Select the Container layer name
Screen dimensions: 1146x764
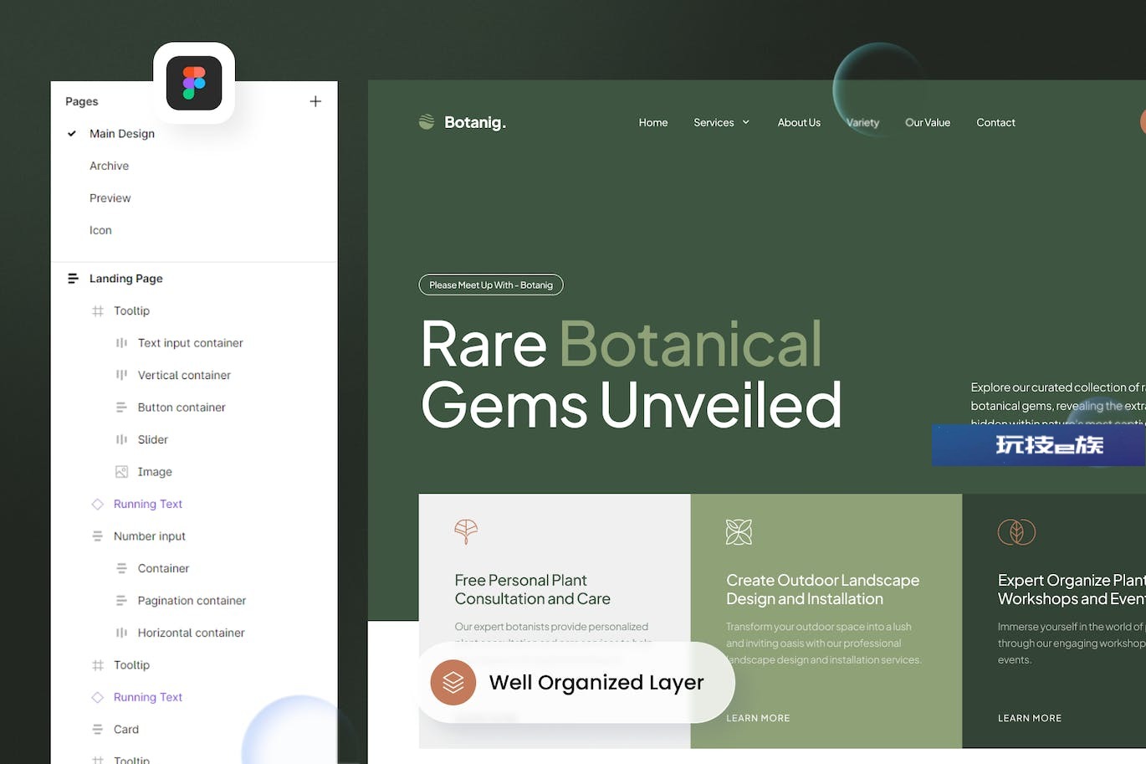coord(163,568)
